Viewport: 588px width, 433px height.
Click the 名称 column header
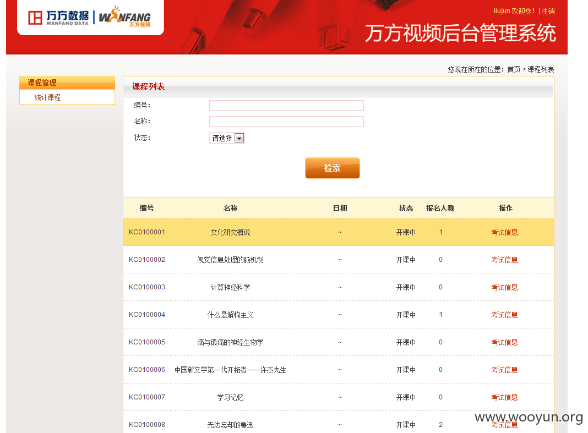[230, 208]
